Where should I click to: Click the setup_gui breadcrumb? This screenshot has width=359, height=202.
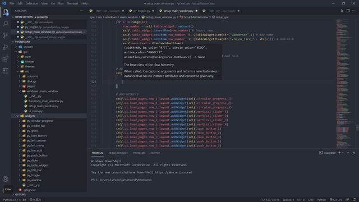pyautogui.click(x=220, y=17)
